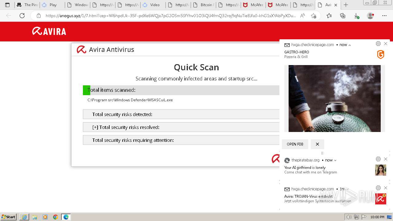Viewport: 393px width, 221px height.
Task: Collapse the GASTRO-HERO notification chevron
Action: pyautogui.click(x=349, y=45)
